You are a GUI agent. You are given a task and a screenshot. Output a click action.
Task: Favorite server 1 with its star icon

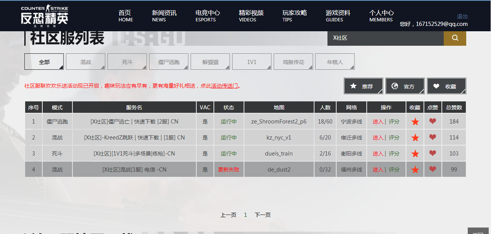(415, 122)
